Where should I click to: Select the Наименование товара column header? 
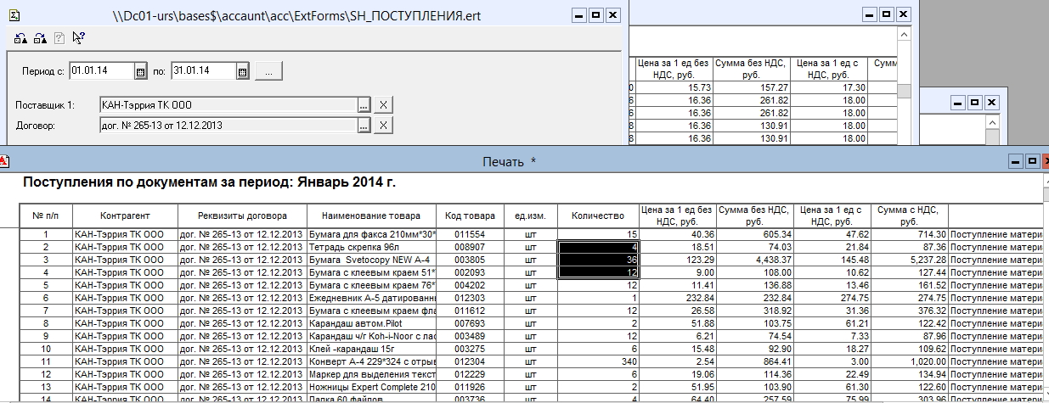pyautogui.click(x=370, y=215)
